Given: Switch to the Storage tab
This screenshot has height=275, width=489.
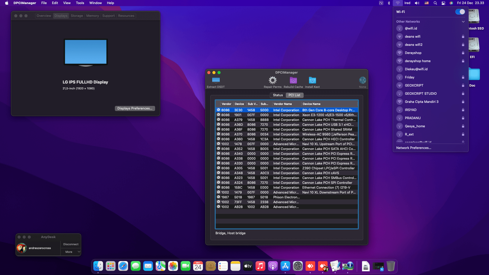Looking at the screenshot, I should 77,16.
